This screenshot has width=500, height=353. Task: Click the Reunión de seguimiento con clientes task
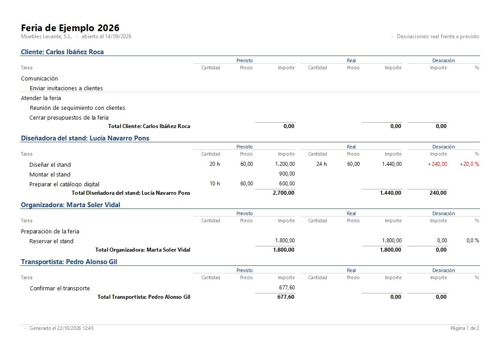(77, 108)
